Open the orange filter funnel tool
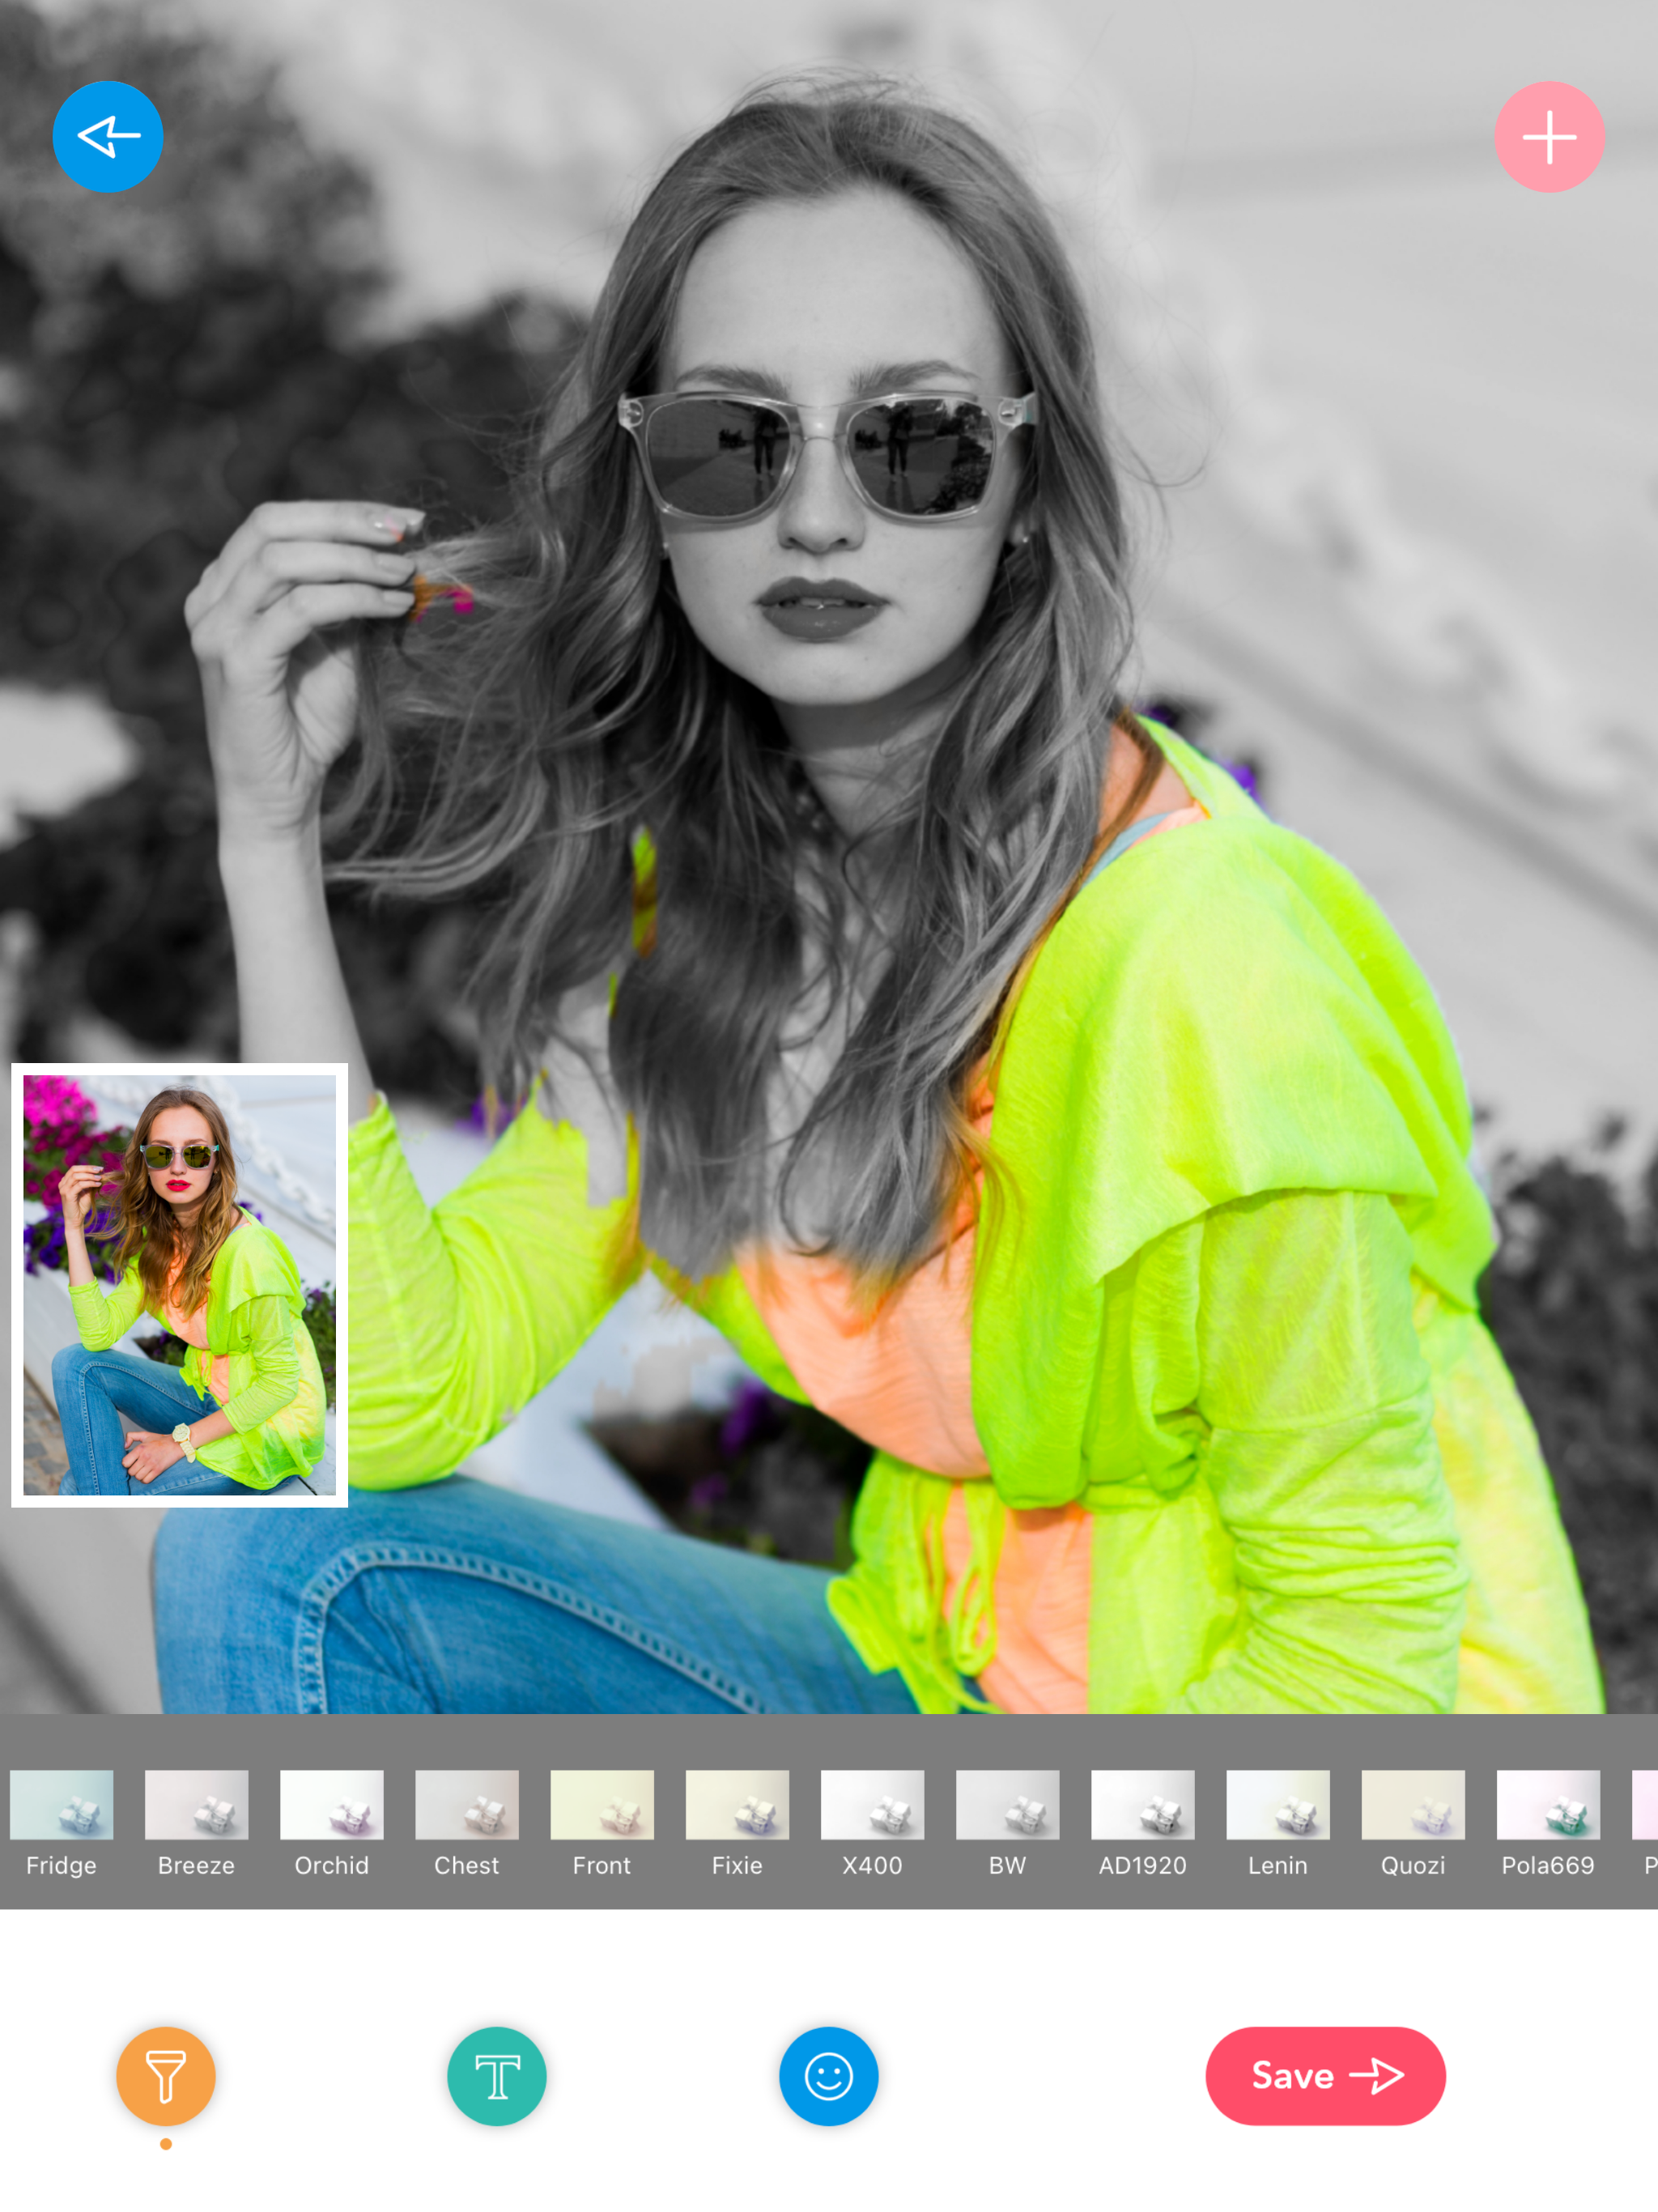Screen dimensions: 1658x2212 [166, 2076]
